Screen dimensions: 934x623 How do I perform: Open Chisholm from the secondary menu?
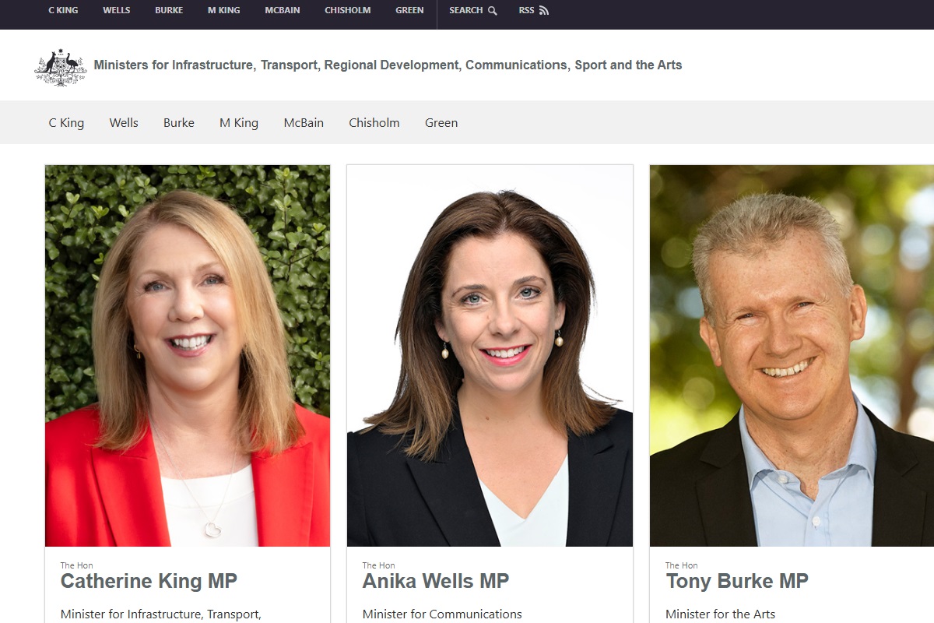click(374, 122)
